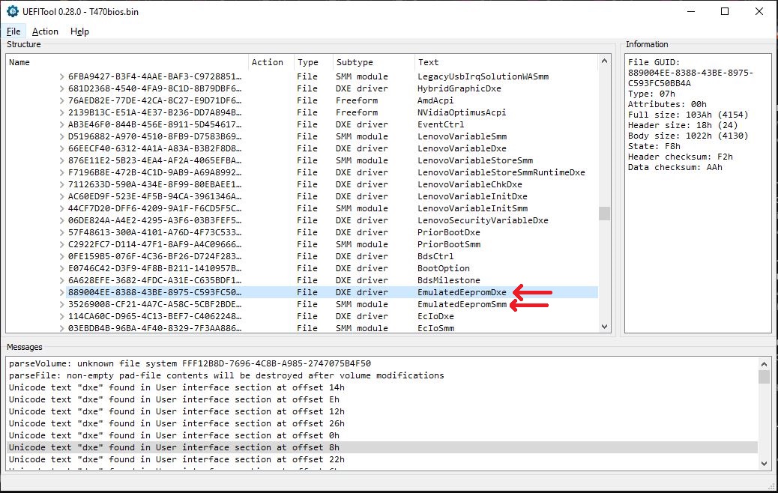Screen dimensions: 778x493
Task: Click the LenovoSecurityVariableDxe text cell
Action: pyautogui.click(x=483, y=220)
